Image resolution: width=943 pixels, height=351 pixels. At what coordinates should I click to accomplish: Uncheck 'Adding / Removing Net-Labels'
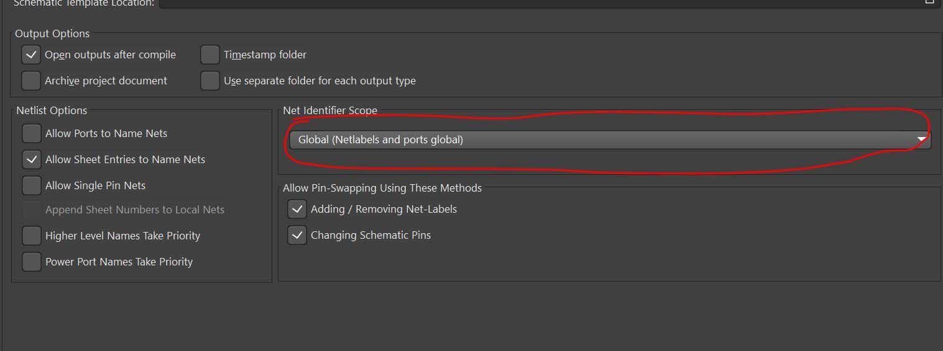(297, 210)
